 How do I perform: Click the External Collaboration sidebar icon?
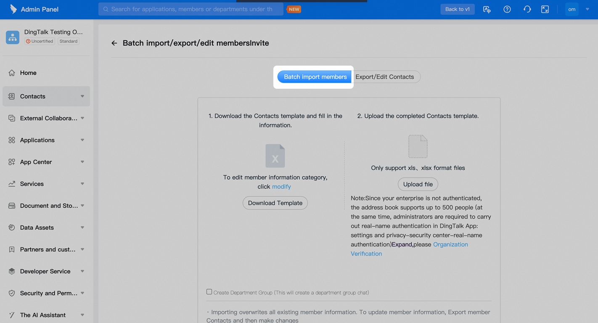[x=12, y=118]
